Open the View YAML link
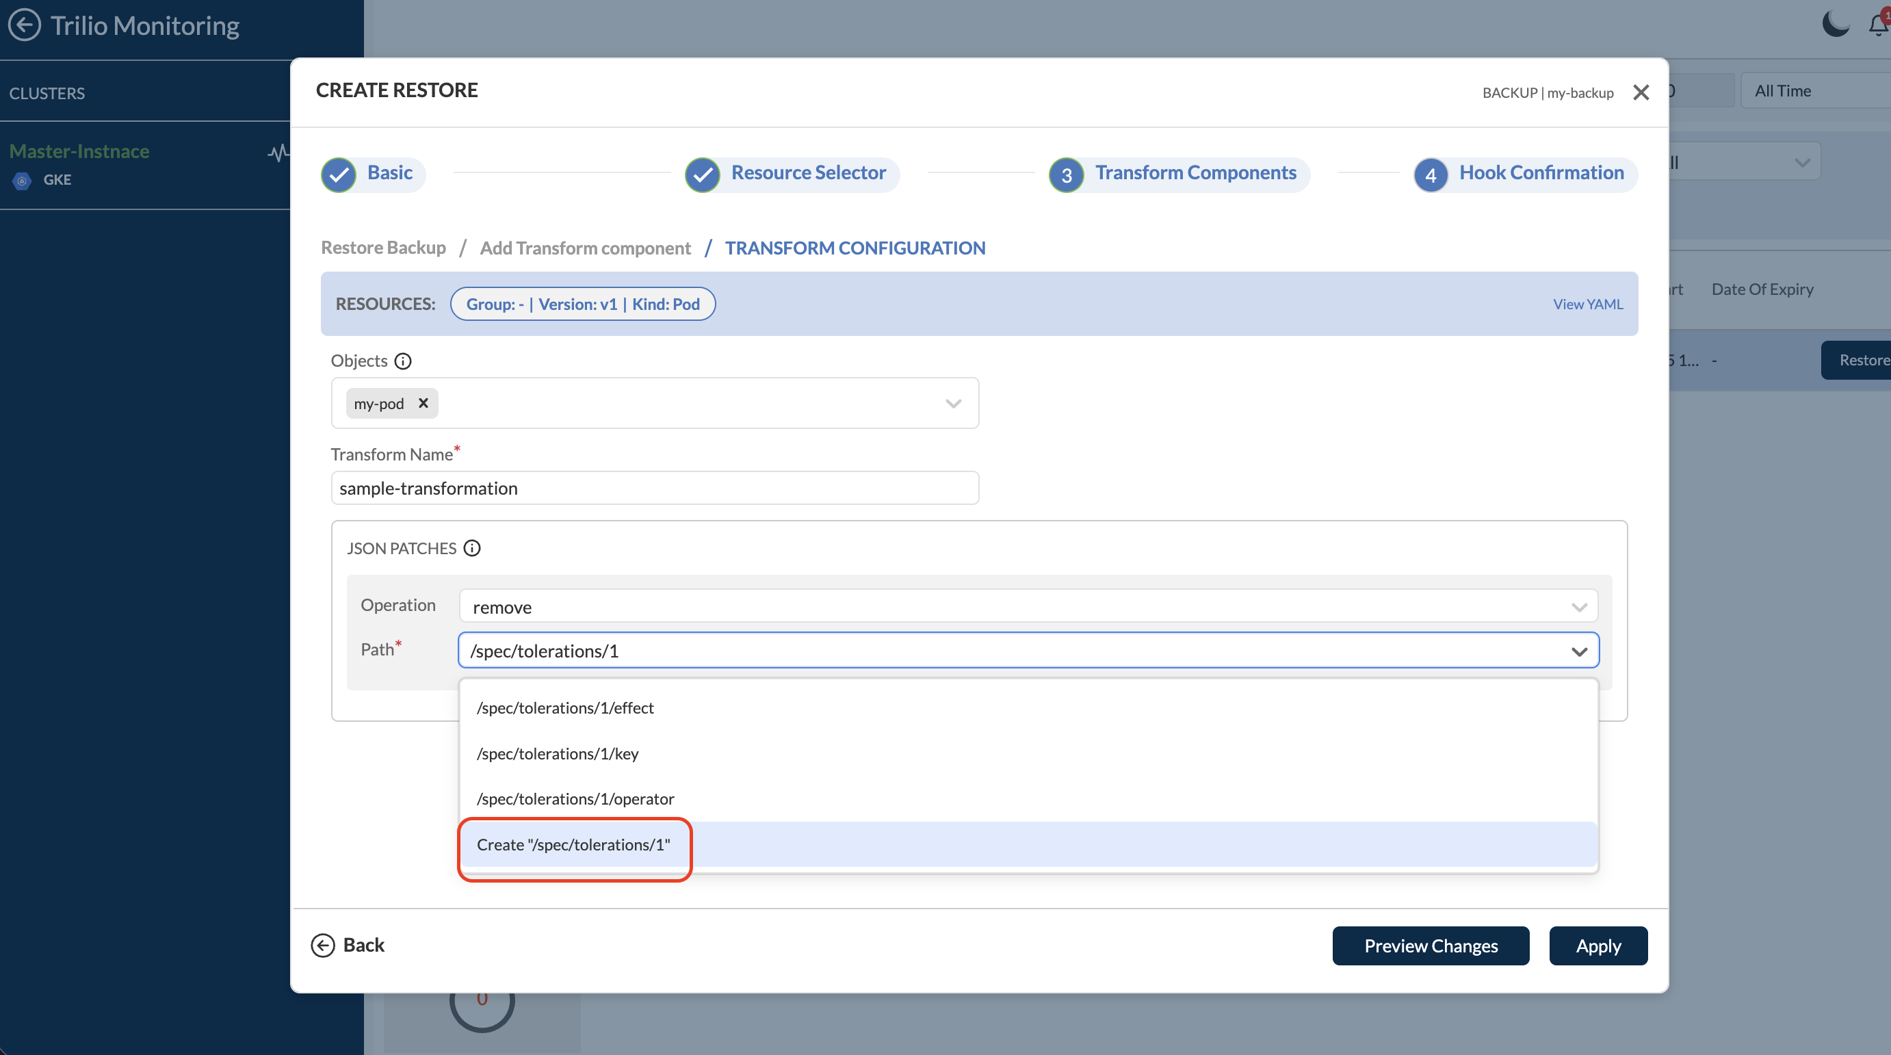 click(1587, 304)
